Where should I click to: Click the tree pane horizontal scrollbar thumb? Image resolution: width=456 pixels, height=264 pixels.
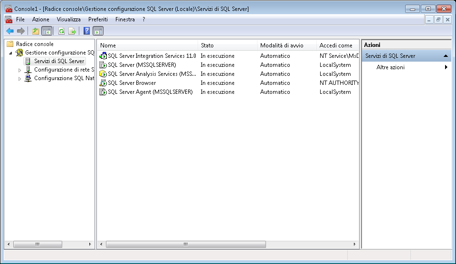click(x=38, y=244)
